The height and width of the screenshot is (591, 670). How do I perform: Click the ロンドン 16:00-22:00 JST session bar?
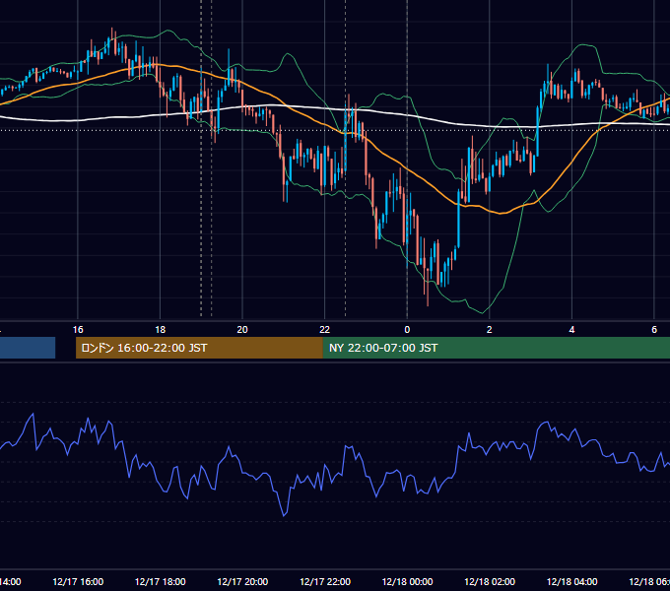199,348
